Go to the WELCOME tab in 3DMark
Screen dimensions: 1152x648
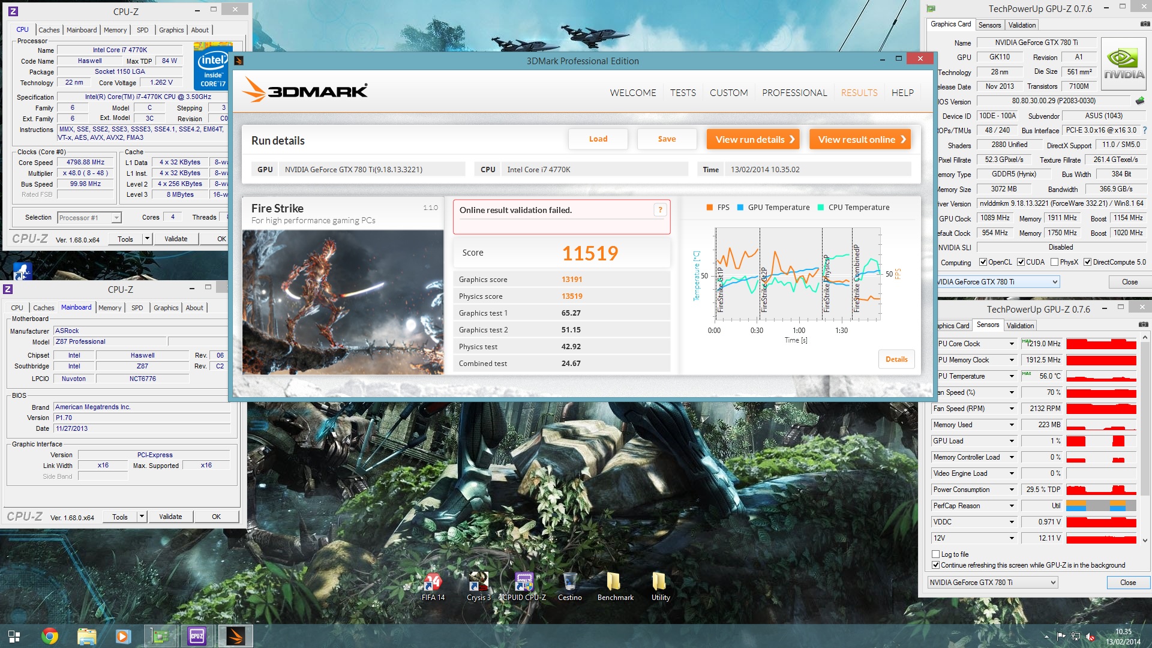(633, 93)
